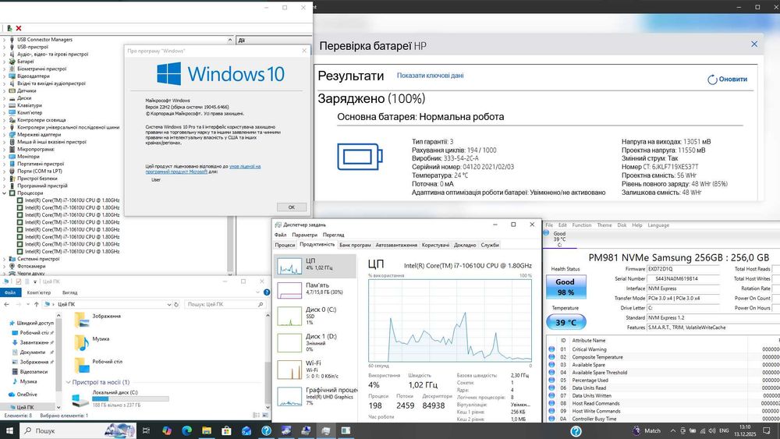
Task: Select Диск 1 (D:) performance item
Action: pos(315,342)
